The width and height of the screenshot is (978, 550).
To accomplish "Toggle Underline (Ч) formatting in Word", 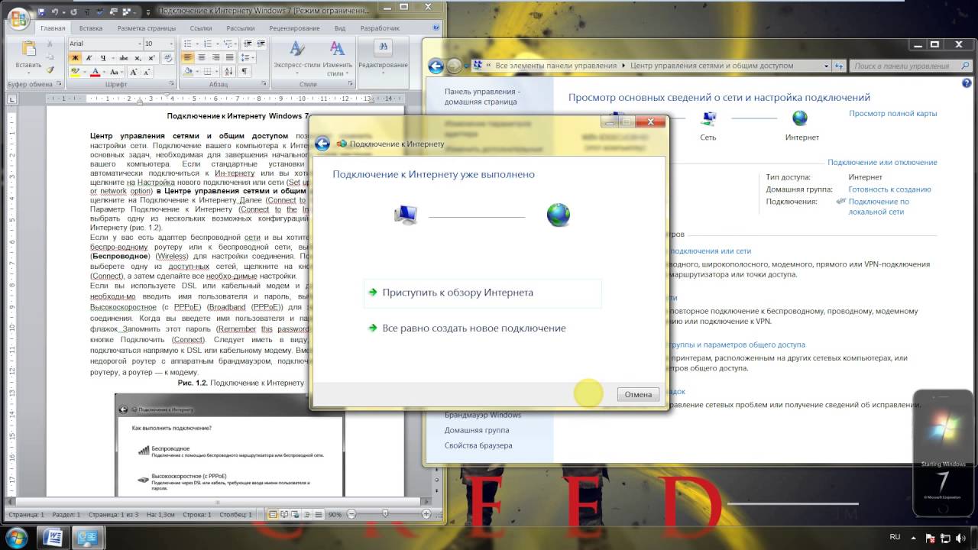I will [x=103, y=58].
